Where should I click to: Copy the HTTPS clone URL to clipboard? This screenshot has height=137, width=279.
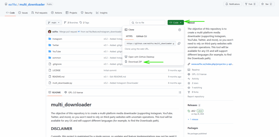pyautogui.click(x=179, y=43)
